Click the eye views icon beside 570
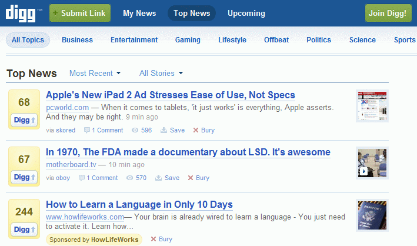This screenshot has height=246, width=417. [129, 178]
